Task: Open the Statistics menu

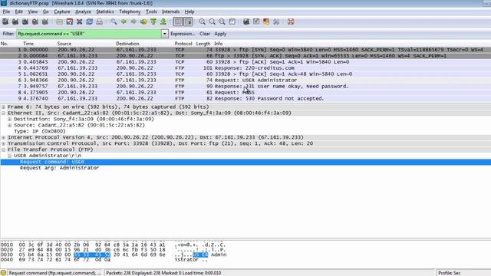Action: 105,11
